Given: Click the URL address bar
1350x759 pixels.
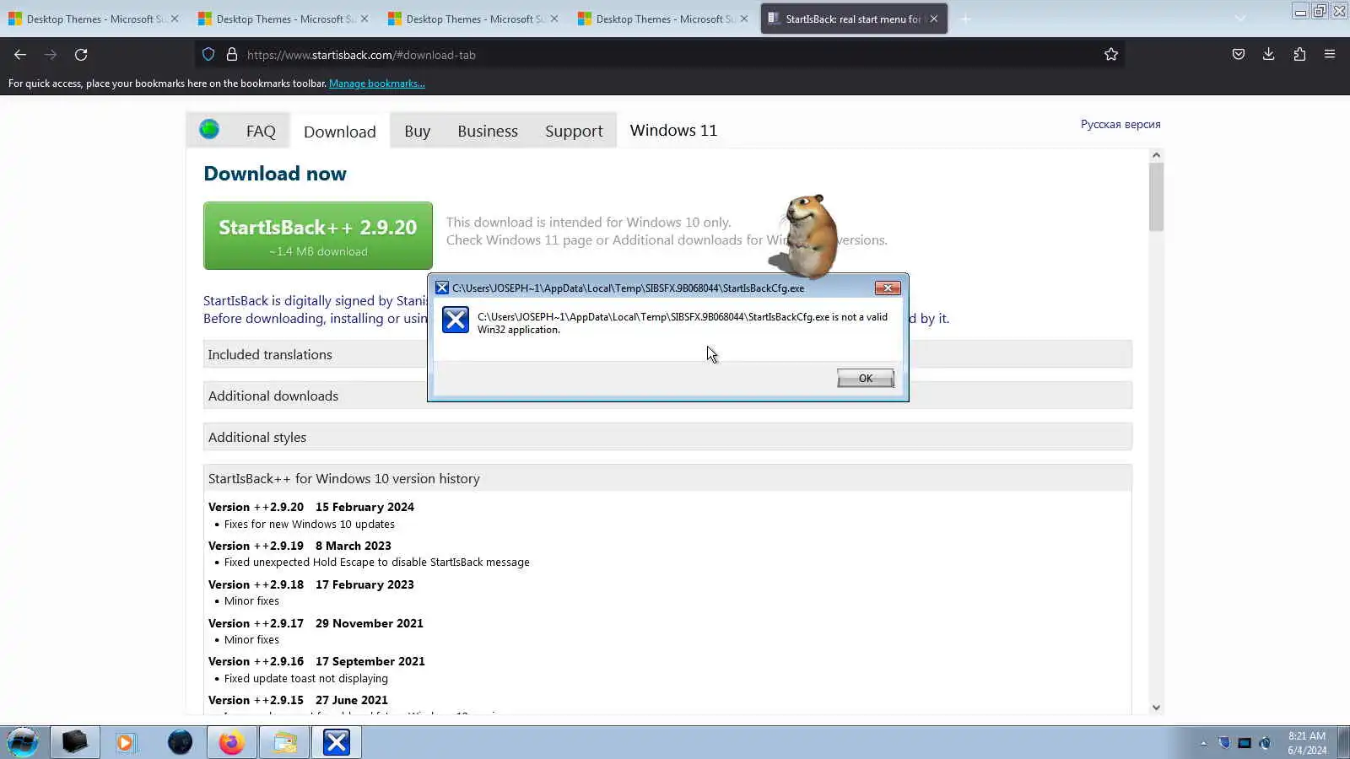Looking at the screenshot, I should tap(658, 55).
